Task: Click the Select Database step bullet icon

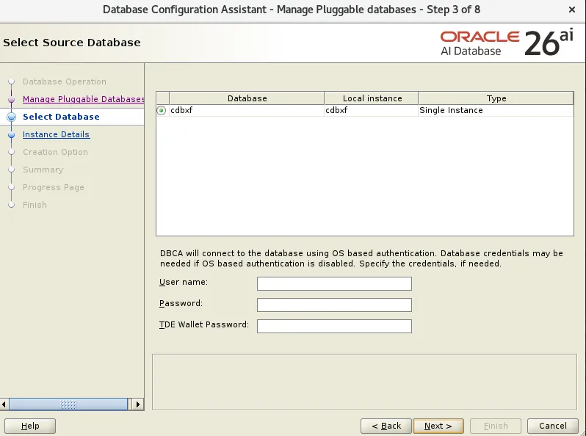Action: click(x=12, y=117)
